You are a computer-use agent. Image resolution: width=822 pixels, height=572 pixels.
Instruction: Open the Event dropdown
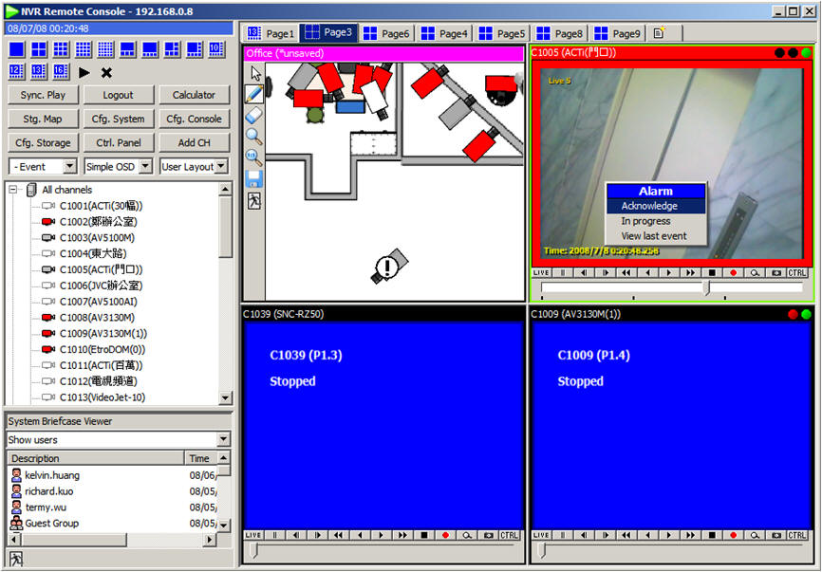pyautogui.click(x=43, y=167)
